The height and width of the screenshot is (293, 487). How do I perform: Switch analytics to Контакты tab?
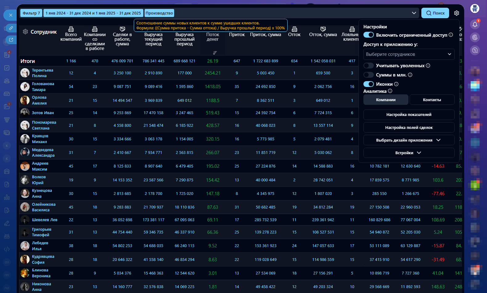[432, 100]
